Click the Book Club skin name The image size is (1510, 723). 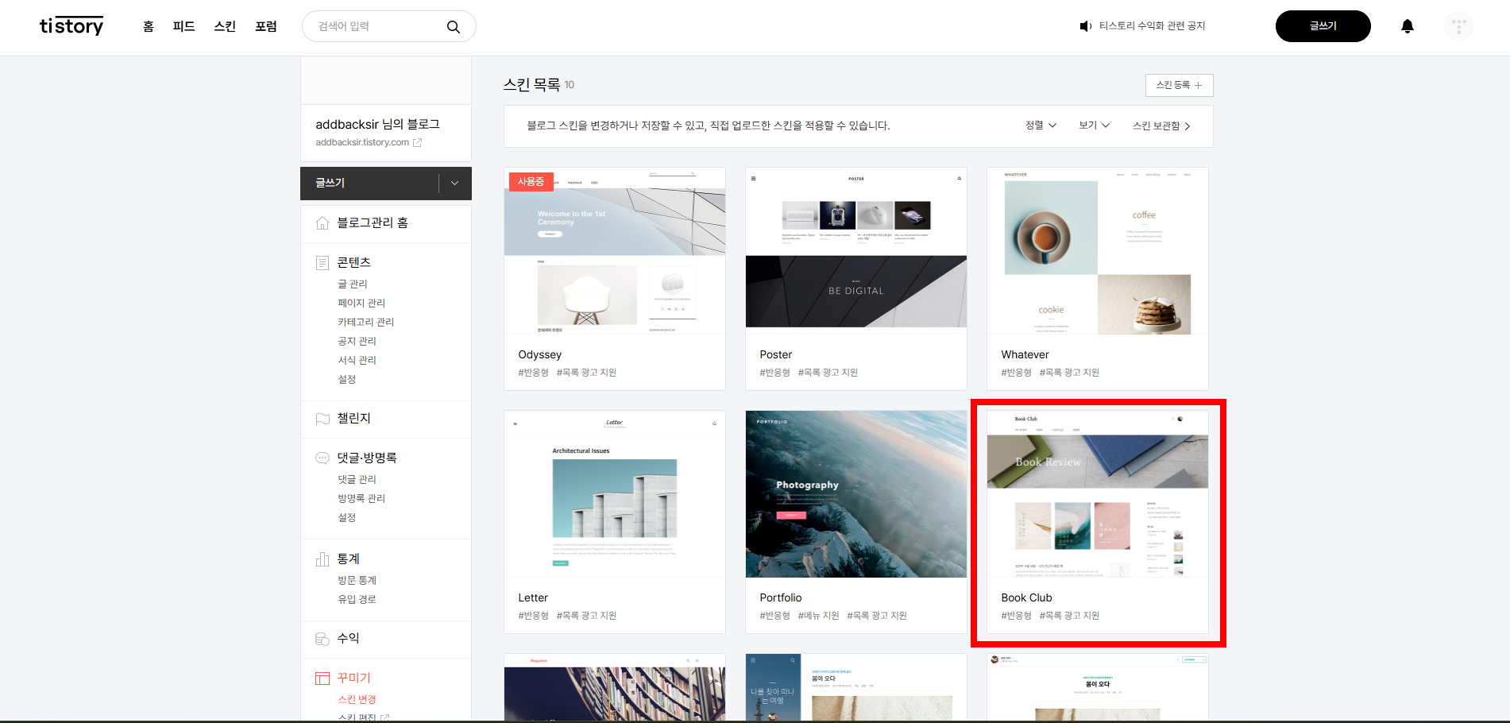(x=1026, y=598)
